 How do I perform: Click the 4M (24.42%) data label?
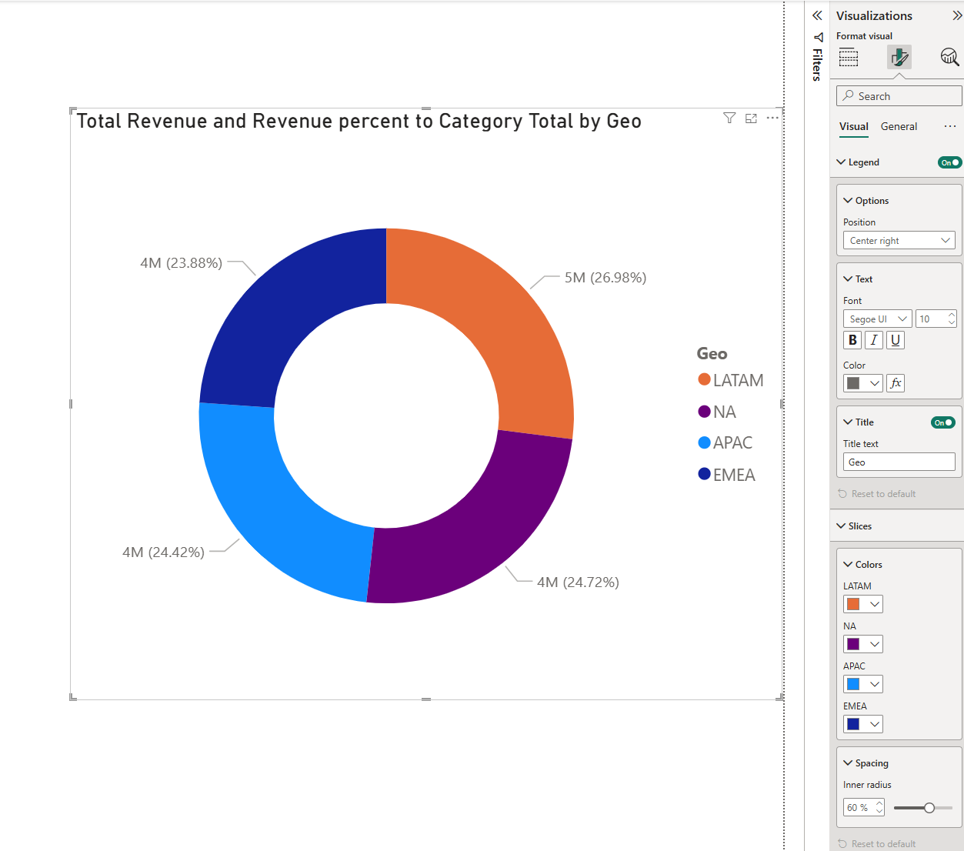point(163,552)
